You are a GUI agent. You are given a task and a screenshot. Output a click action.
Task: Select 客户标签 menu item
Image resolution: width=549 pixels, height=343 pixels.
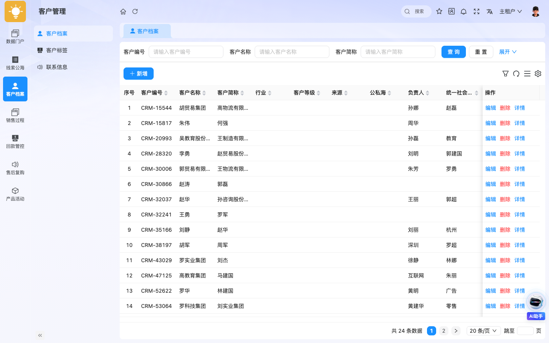73,50
